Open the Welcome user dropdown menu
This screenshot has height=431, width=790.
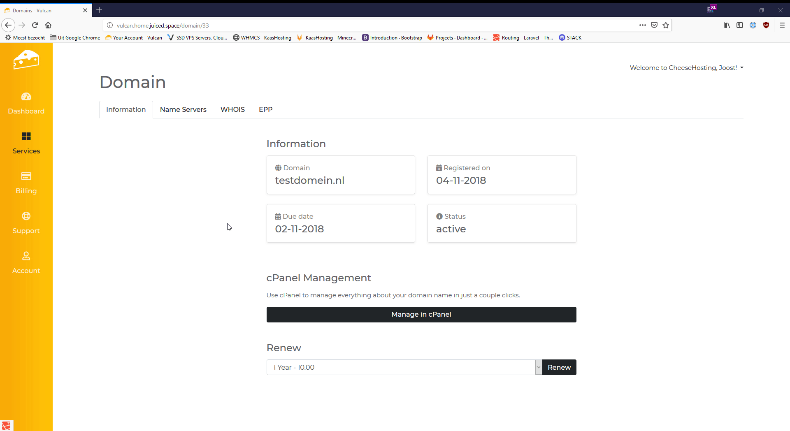click(x=686, y=68)
